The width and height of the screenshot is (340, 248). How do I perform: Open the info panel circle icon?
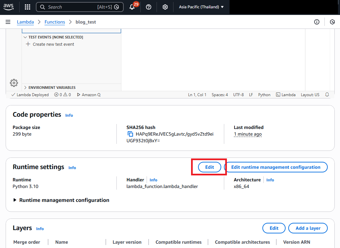coord(317,22)
